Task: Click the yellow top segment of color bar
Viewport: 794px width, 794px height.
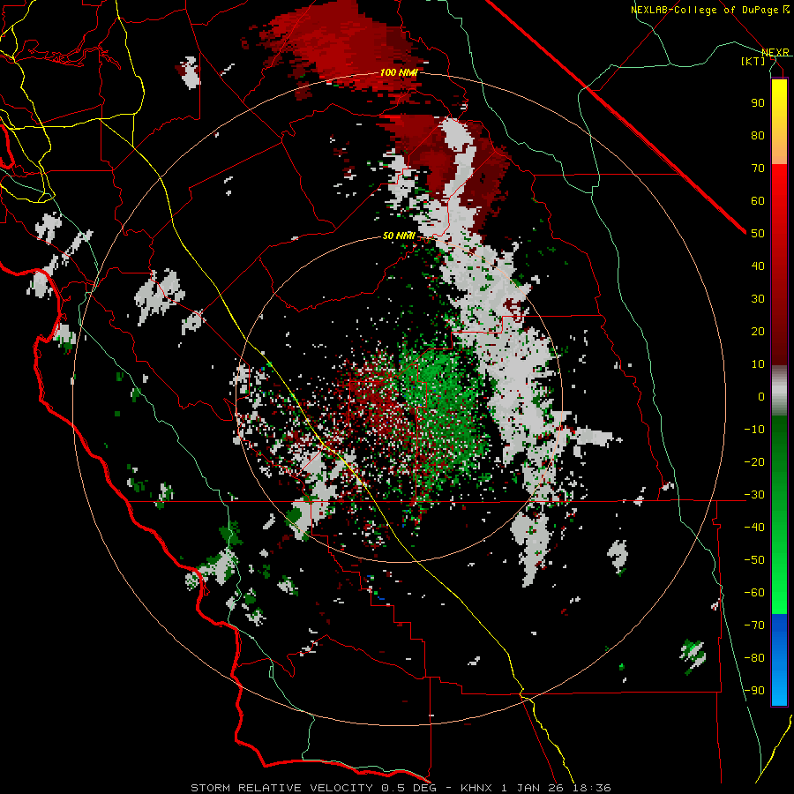Action: 779,122
